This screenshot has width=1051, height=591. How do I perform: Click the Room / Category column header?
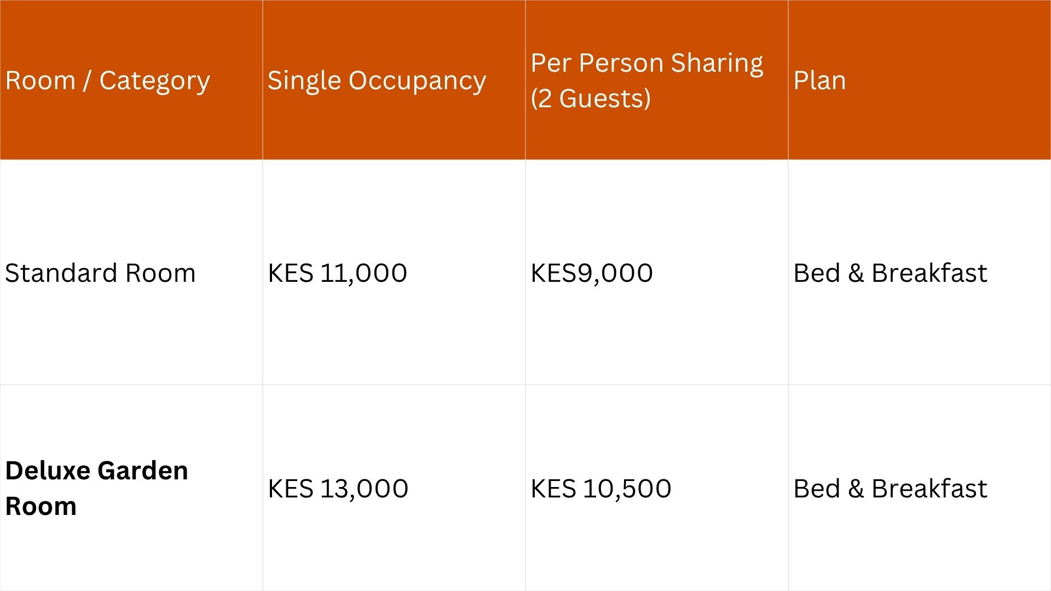[x=107, y=80]
